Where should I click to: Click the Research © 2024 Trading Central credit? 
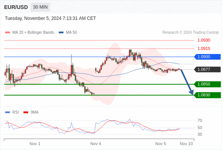coord(190,32)
